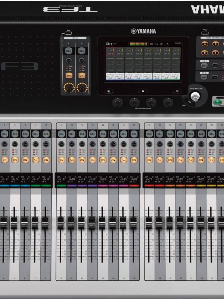The width and height of the screenshot is (224, 299).
Task: Select channel 22 with its SEL key
Action: [x=201, y=134]
